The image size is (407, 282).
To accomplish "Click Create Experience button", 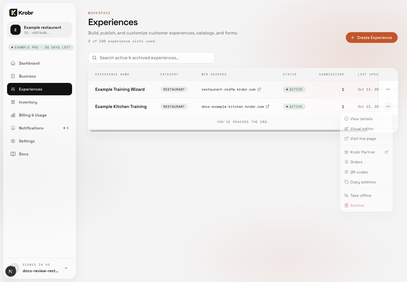I will click(372, 38).
